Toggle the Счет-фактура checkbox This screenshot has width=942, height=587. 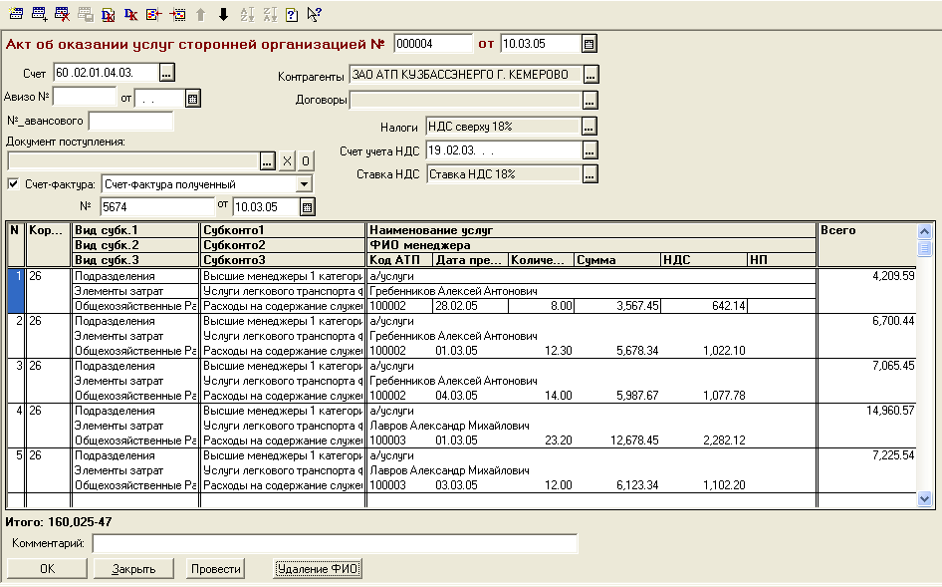tap(14, 184)
